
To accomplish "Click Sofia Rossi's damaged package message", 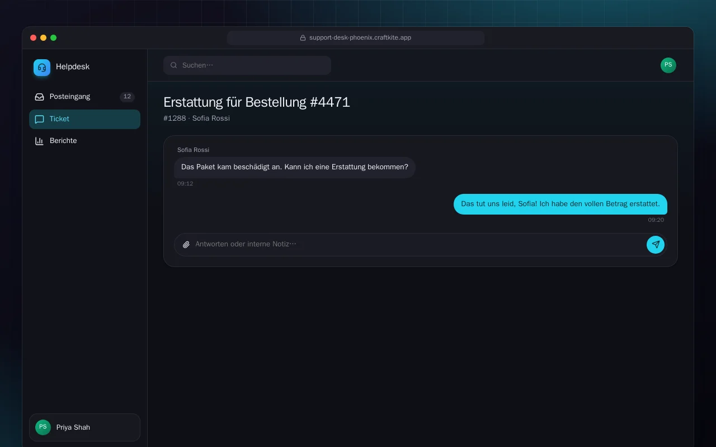I will point(295,167).
